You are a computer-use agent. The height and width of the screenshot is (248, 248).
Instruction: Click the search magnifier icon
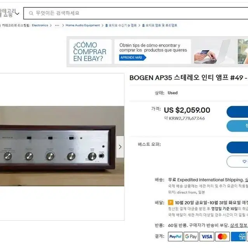pos(31,13)
